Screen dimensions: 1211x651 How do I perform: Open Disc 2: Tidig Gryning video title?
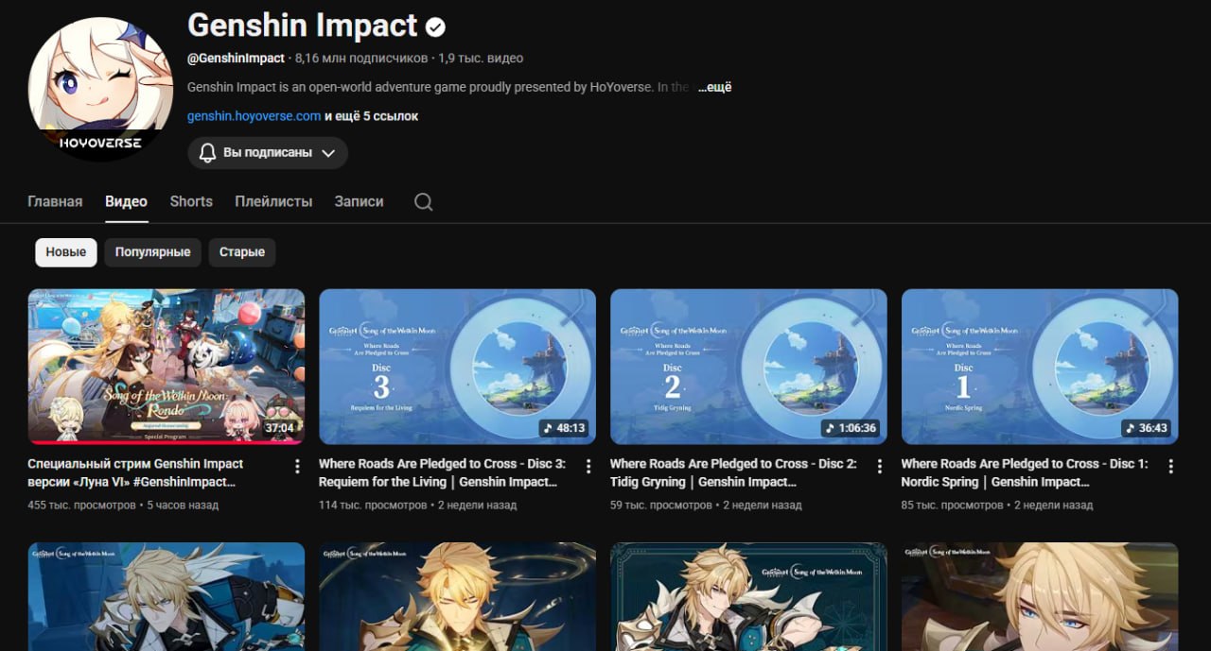pos(733,472)
